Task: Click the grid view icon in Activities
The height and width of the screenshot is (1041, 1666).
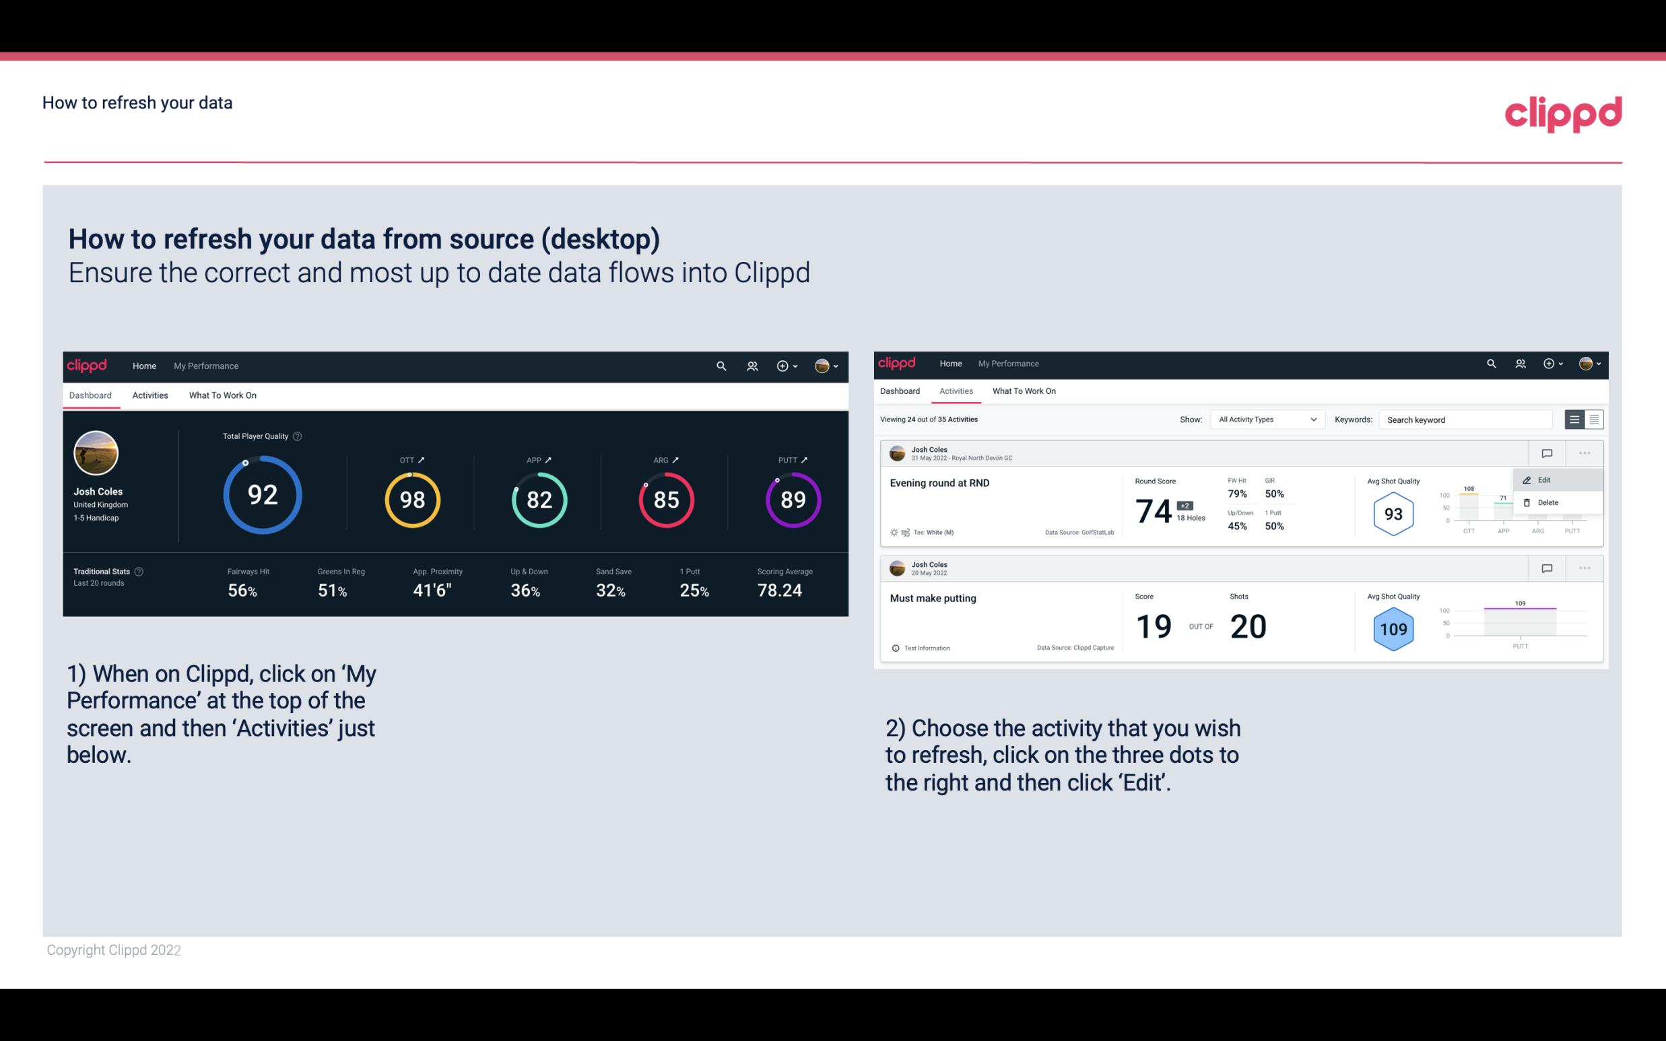Action: [x=1593, y=419]
